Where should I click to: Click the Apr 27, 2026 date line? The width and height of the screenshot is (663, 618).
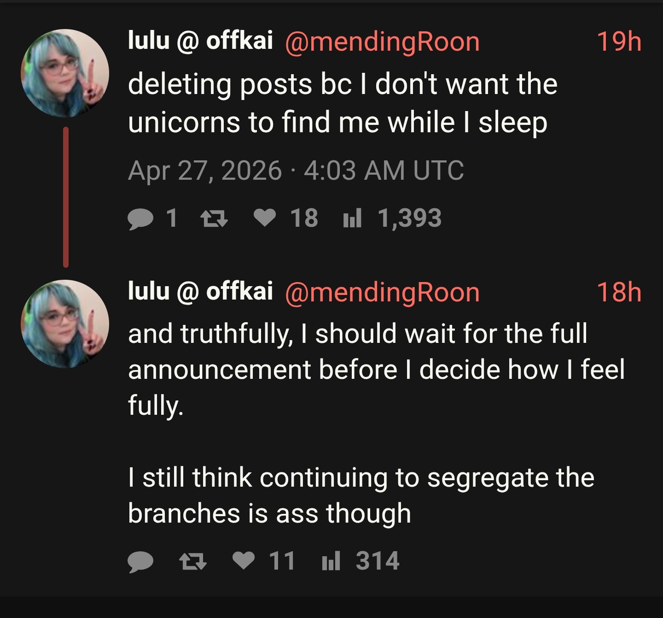tap(296, 171)
